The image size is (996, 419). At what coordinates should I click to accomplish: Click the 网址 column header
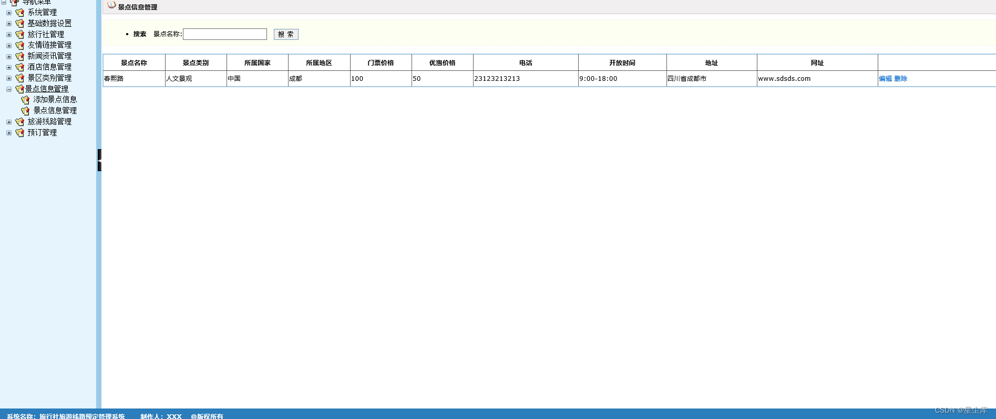coord(817,62)
